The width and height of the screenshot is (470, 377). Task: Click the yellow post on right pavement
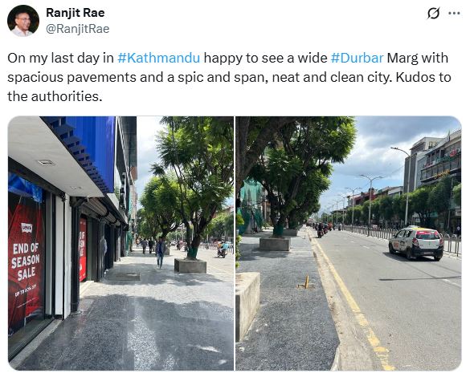306,282
